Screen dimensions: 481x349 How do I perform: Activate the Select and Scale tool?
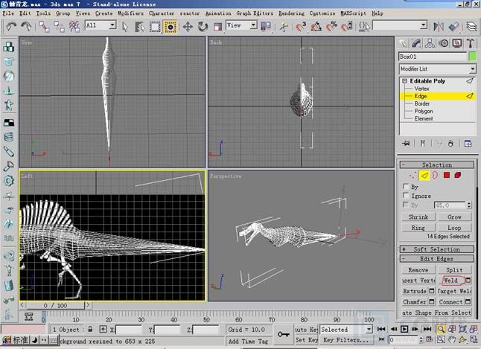tap(217, 27)
